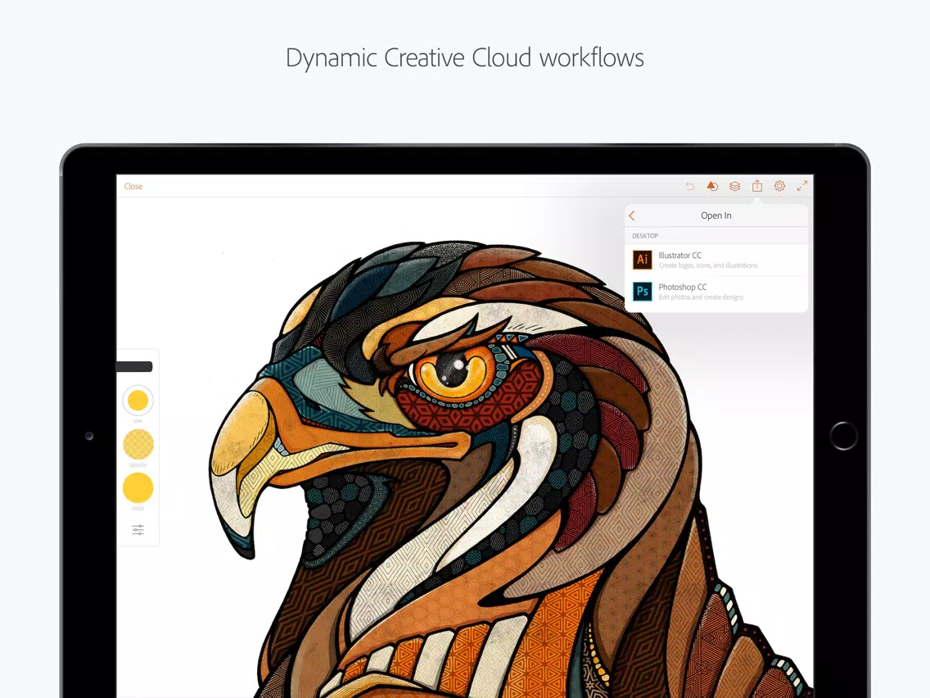Click the Open In panel title
930x698 pixels.
tap(716, 215)
